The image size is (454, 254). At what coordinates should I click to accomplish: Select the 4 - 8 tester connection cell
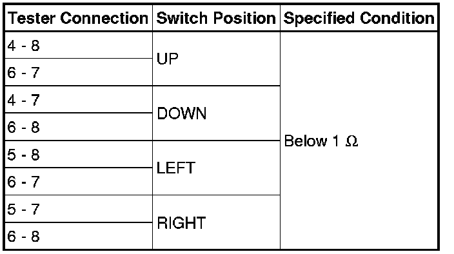79,45
